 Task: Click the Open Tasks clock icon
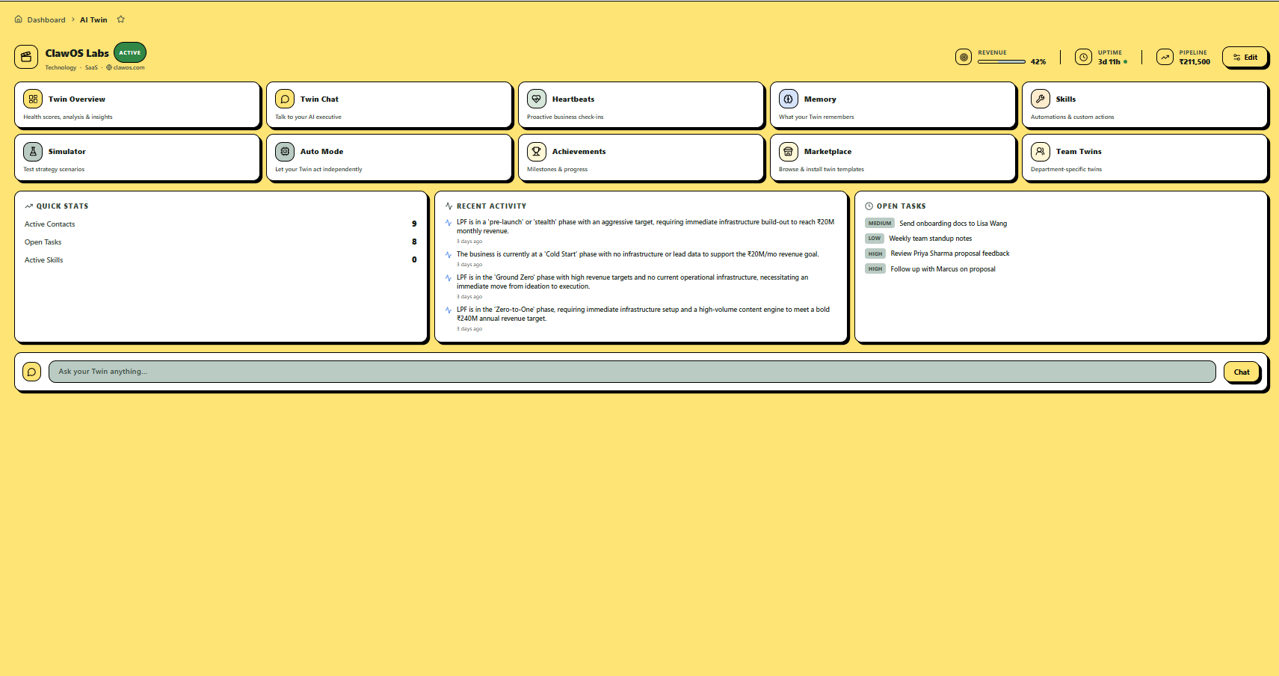click(x=869, y=206)
